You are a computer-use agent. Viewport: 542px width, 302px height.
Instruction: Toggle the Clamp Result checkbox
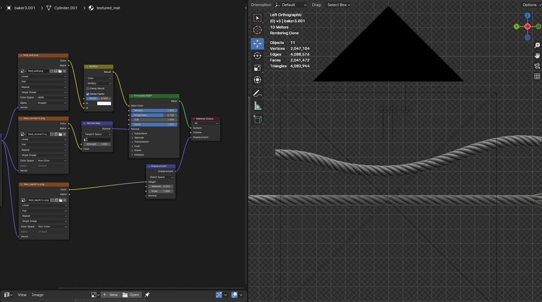tap(88, 89)
